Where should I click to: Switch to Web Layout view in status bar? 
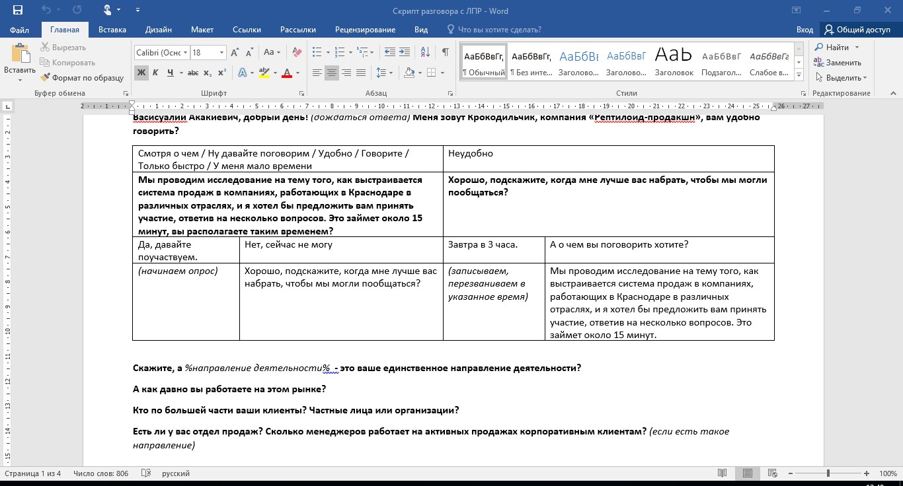pyautogui.click(x=773, y=473)
